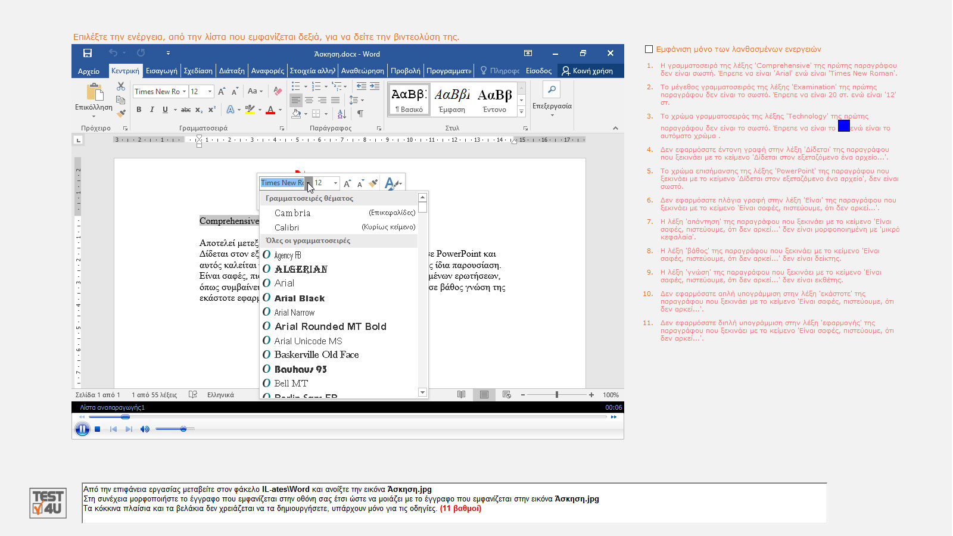Open the ribbon font size dropdown

(x=210, y=91)
